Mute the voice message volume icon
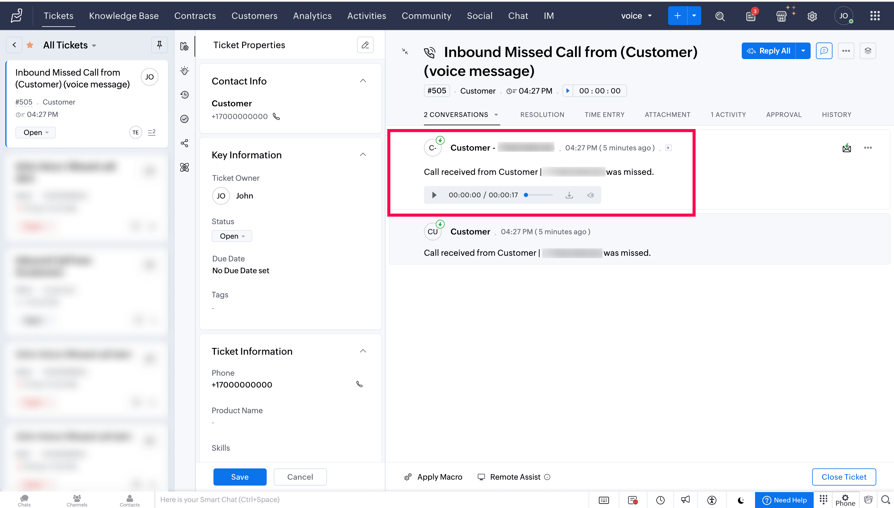The width and height of the screenshot is (894, 508). tap(590, 195)
